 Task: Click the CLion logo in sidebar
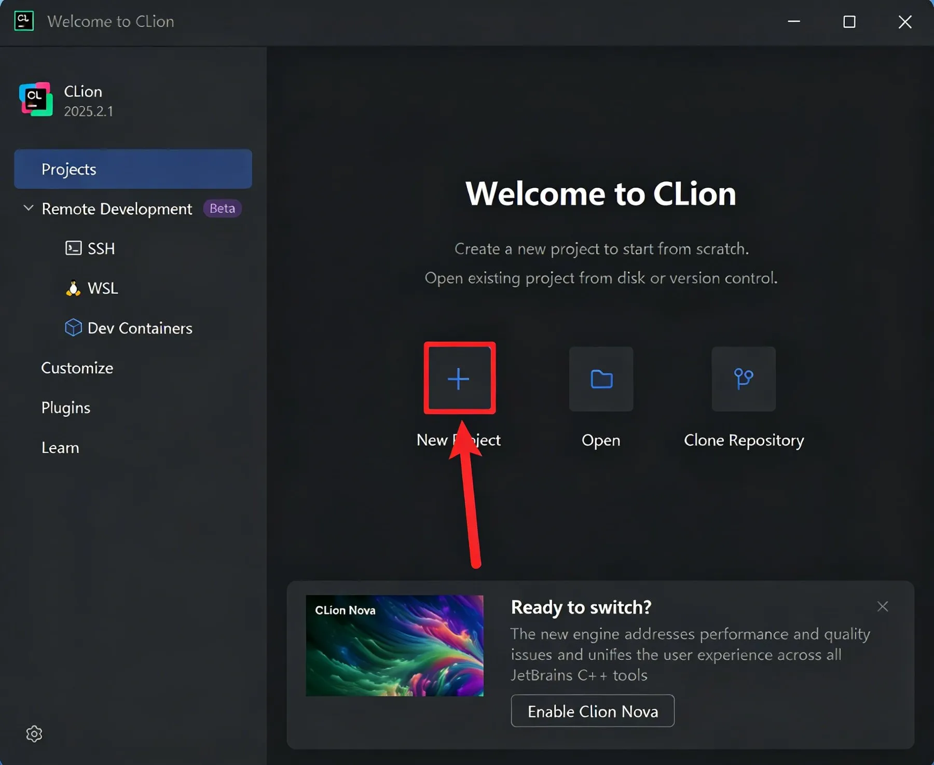[x=36, y=99]
